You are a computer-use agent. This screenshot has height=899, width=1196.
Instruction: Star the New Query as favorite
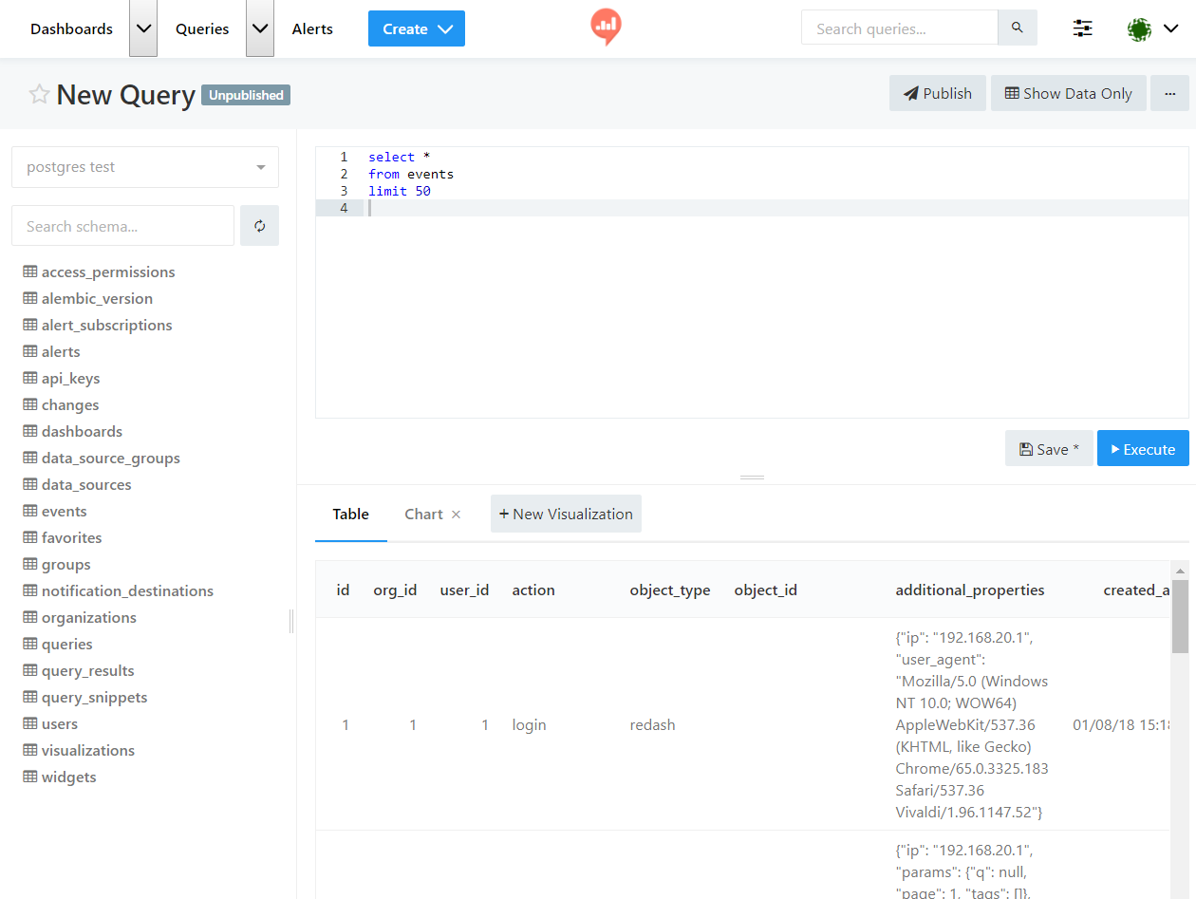(39, 94)
